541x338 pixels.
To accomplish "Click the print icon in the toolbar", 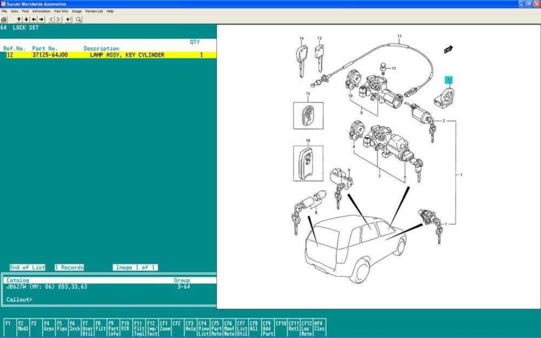I will tap(4, 19).
